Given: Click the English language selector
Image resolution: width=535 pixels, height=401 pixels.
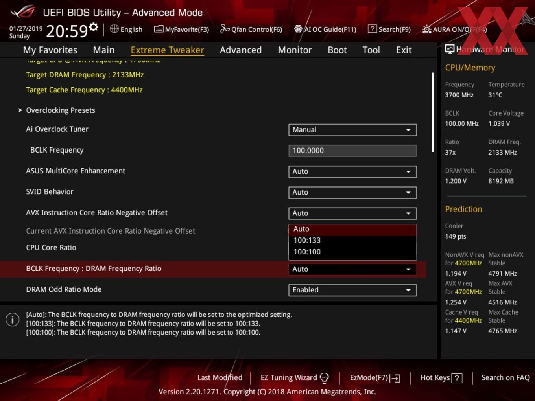Looking at the screenshot, I should [x=126, y=29].
